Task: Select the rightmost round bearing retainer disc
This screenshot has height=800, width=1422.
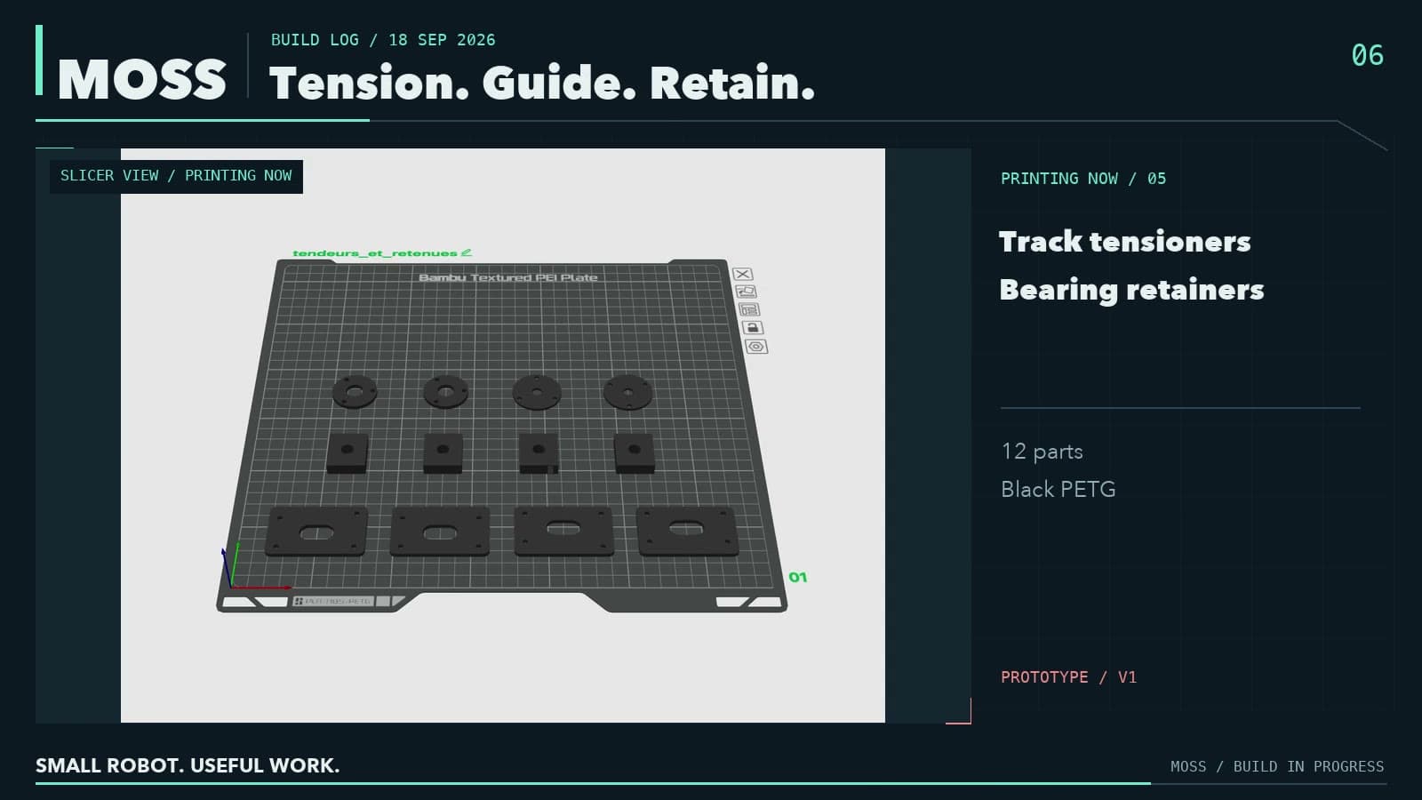Action: (x=628, y=392)
